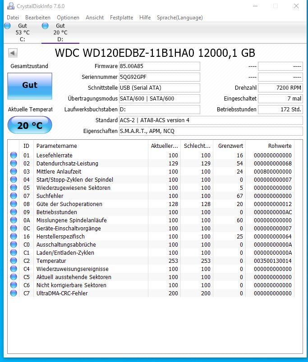Click the 20 °C temperature button
The image size is (308, 362).
click(30, 125)
